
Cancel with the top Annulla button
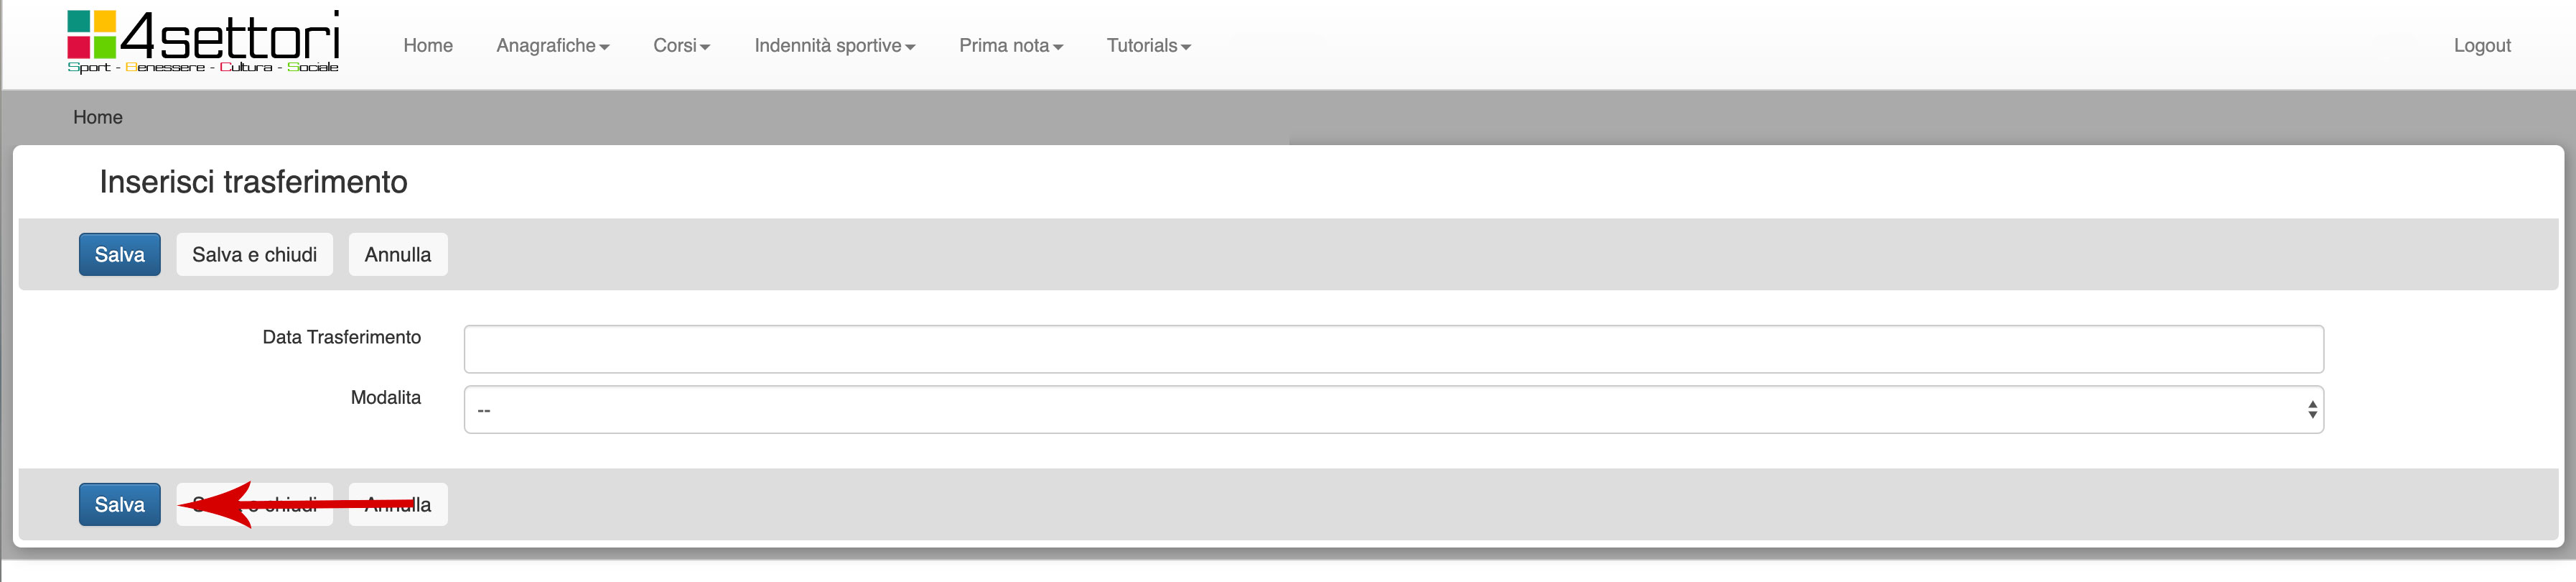pyautogui.click(x=397, y=255)
